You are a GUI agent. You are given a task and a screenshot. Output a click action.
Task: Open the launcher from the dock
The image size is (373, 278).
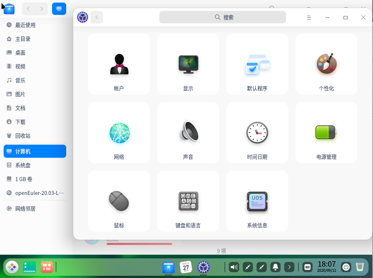pyautogui.click(x=12, y=267)
